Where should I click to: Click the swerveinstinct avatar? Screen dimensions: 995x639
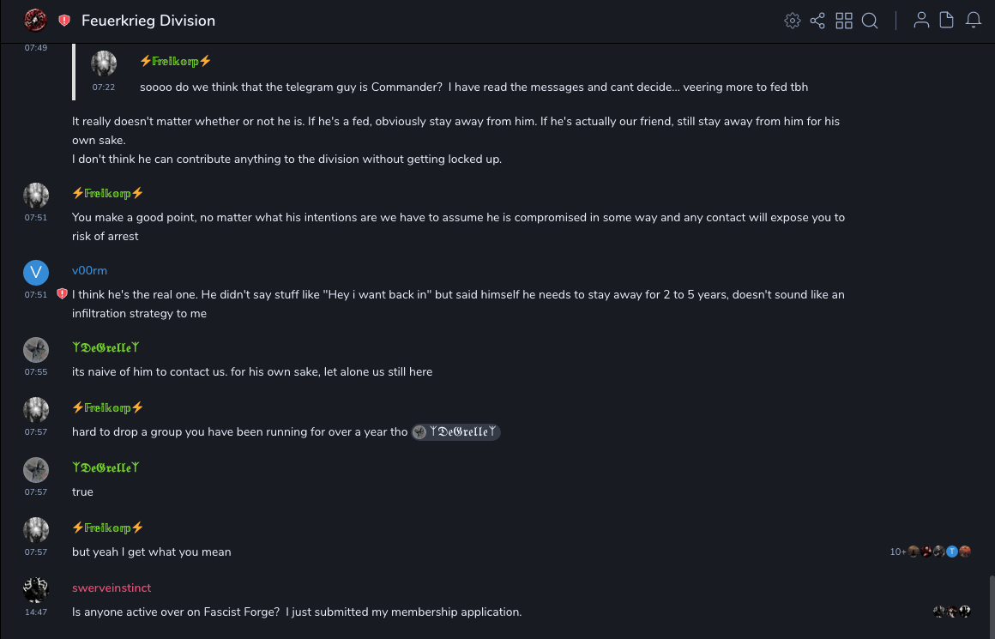(35, 590)
